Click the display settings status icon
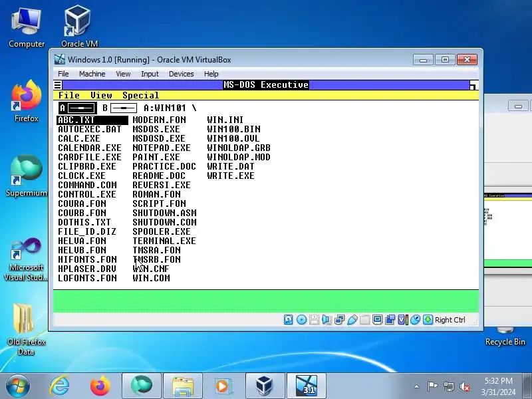 [x=377, y=320]
